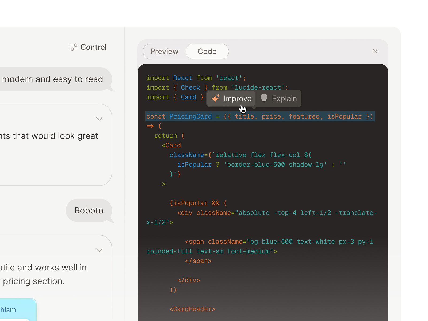
Task: Click the arrow symbol before the return block
Action: [x=150, y=126]
